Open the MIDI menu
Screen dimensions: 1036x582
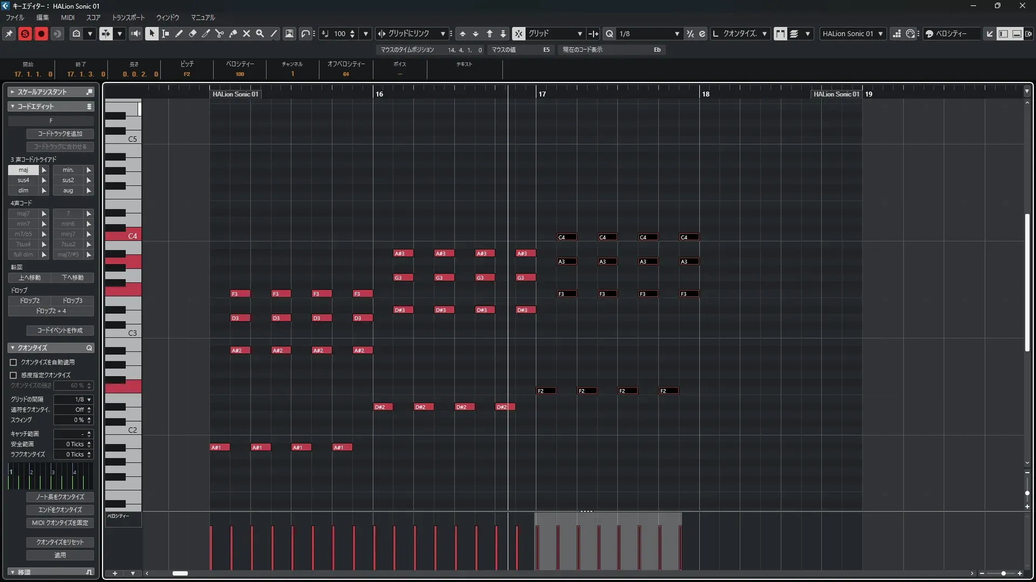pyautogui.click(x=67, y=17)
